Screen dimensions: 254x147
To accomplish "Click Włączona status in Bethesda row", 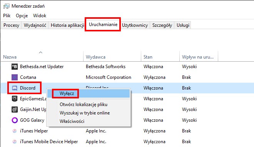I will (153, 67).
